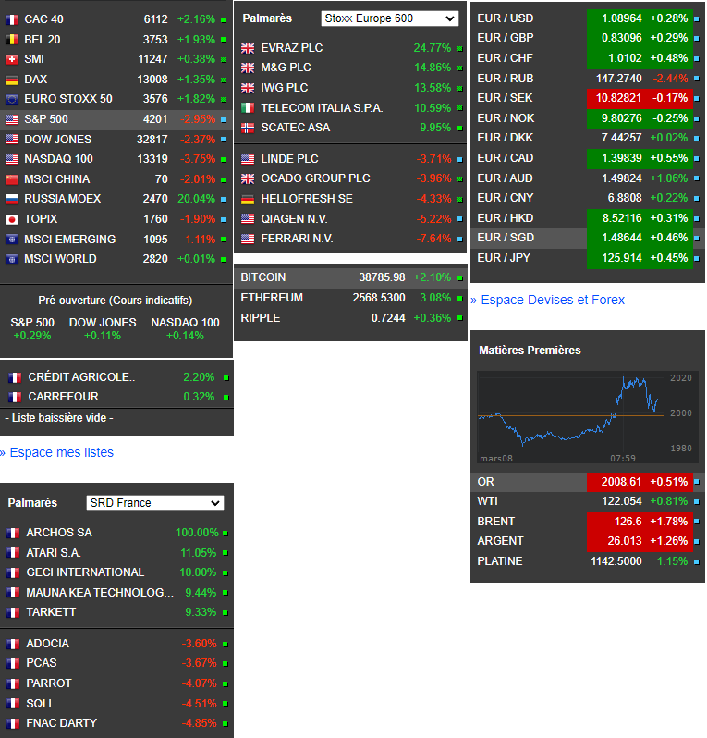The height and width of the screenshot is (738, 707).
Task: Click the pre-market DOW JONES +0.11% value
Action: coord(103,336)
